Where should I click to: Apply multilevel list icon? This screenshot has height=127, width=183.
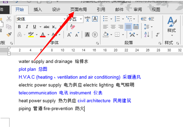point(129,19)
